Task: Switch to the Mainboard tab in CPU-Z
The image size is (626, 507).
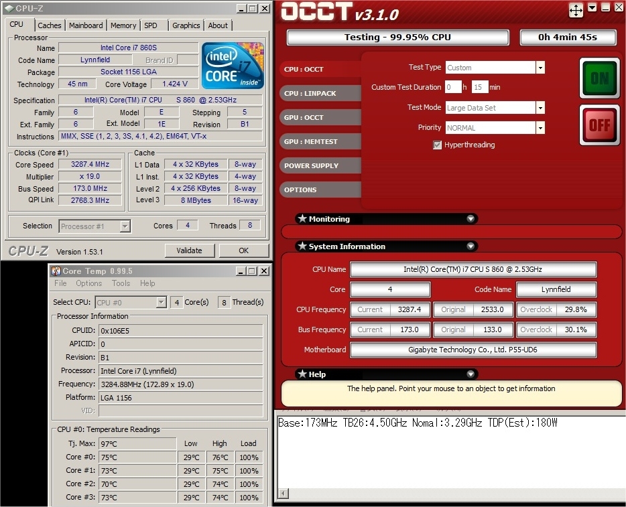Action: [x=86, y=25]
